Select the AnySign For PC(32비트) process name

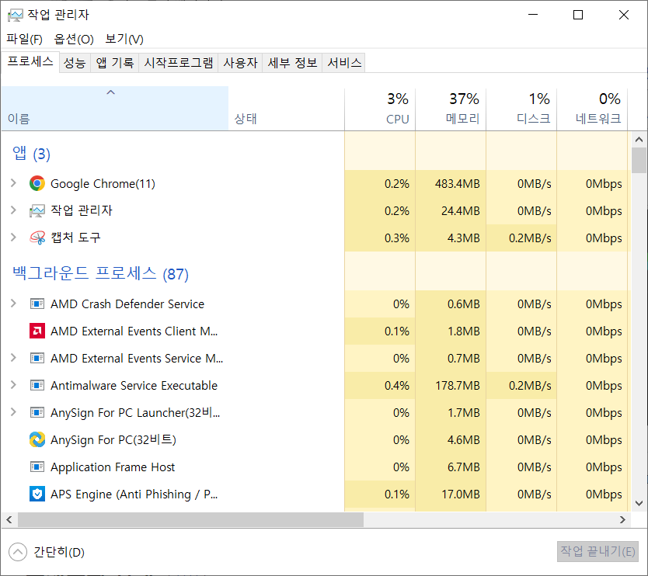(x=113, y=439)
